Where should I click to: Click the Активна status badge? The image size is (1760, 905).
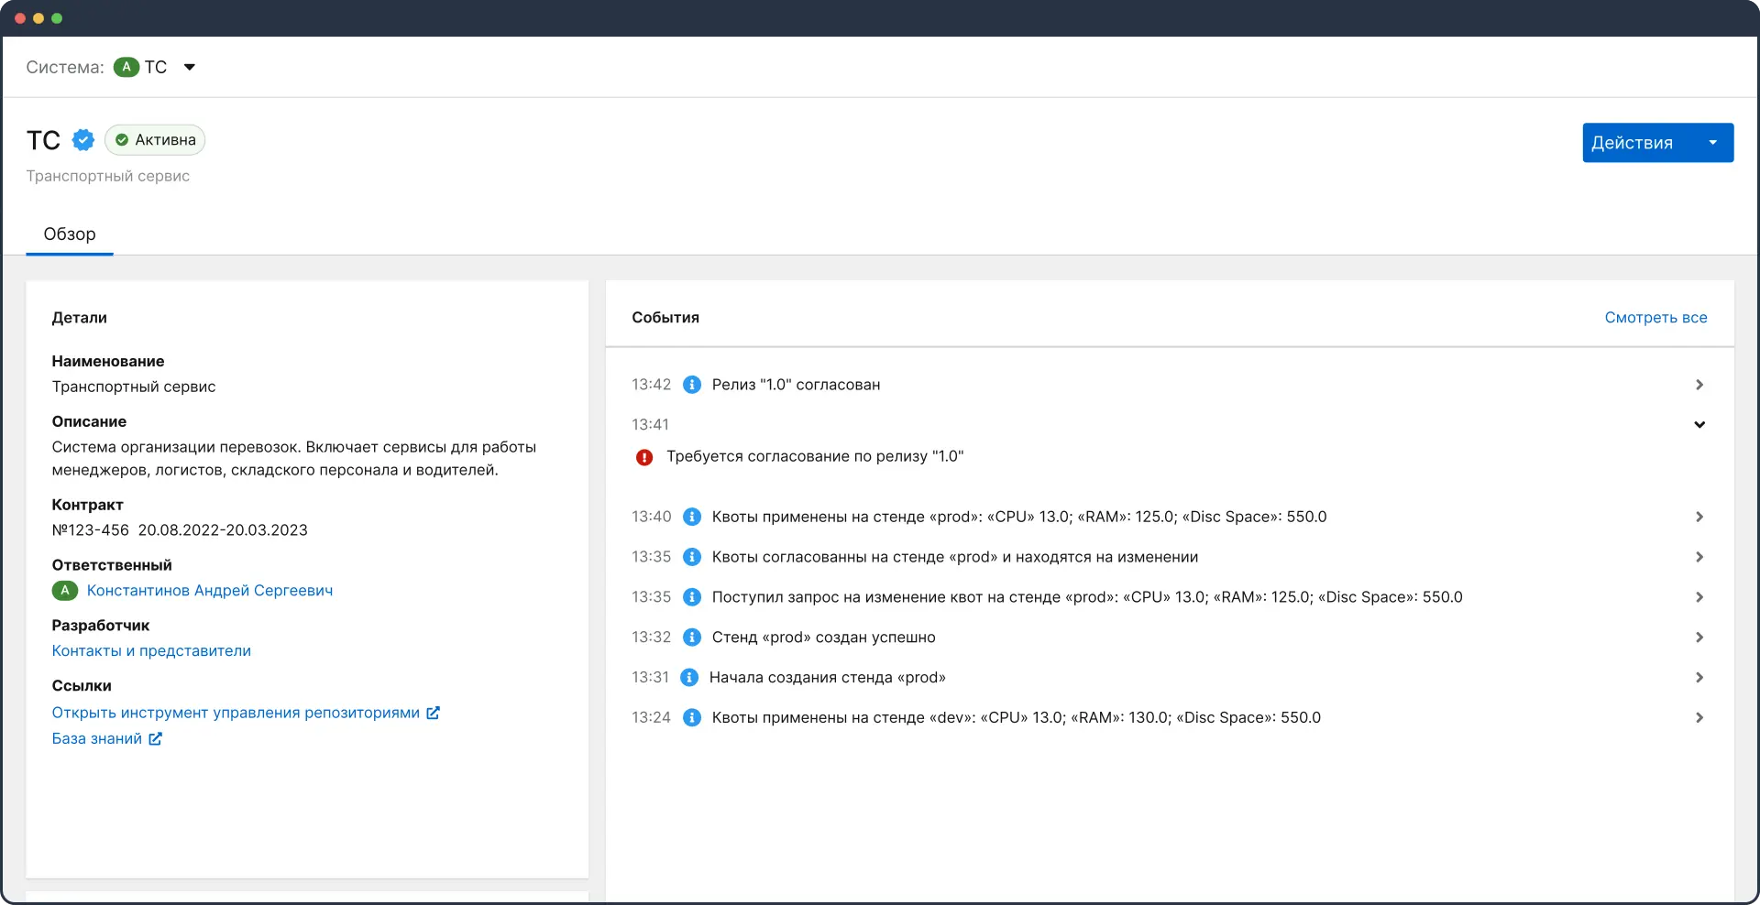[x=155, y=140]
